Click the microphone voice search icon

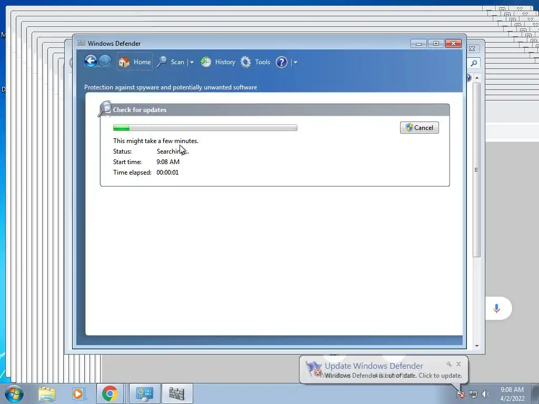tap(496, 308)
